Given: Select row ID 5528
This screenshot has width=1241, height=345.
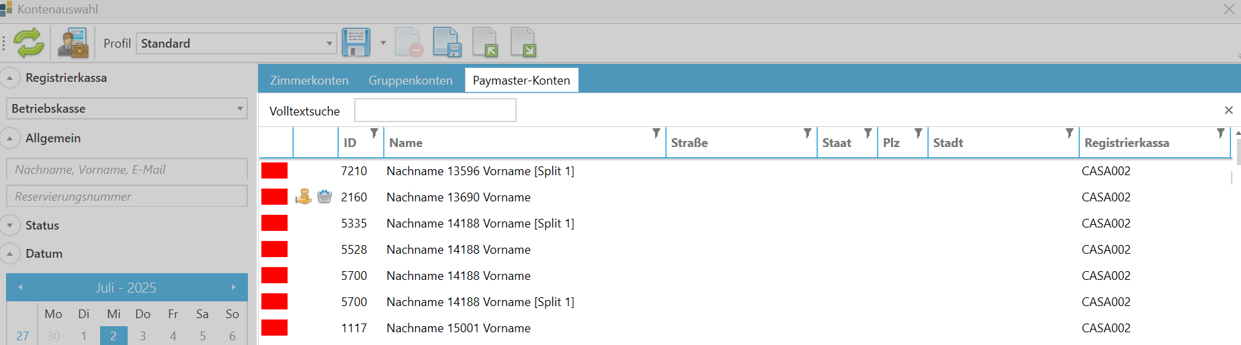Looking at the screenshot, I should (744, 249).
